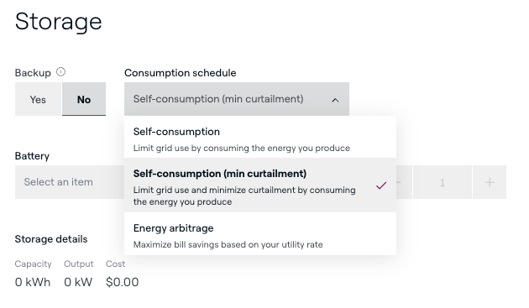Click the checkmark beside min curtailment option

[x=381, y=185]
